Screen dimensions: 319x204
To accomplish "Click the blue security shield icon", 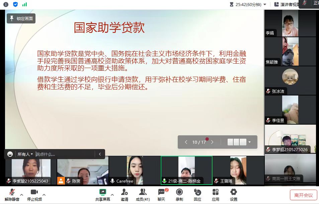I will [15, 4].
